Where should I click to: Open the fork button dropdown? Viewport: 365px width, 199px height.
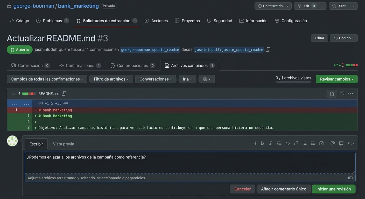322,6
